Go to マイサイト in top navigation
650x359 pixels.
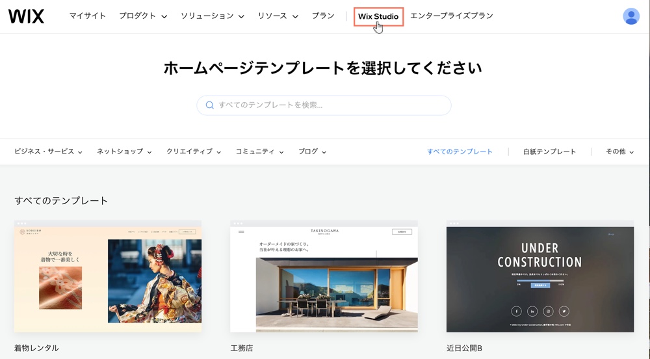coord(88,16)
